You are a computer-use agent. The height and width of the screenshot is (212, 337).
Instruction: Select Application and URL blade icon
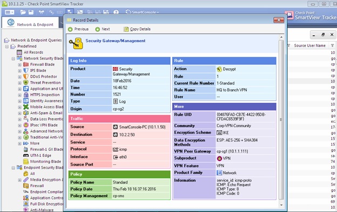(26, 89)
